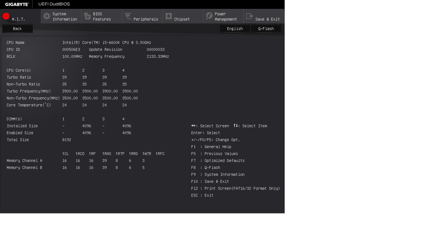Image resolution: width=427 pixels, height=240 pixels.
Task: Click the red M.I.T. tab icon
Action: pos(6,16)
